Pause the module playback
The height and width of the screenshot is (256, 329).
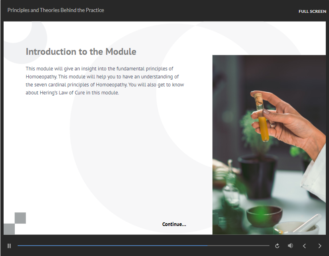pyautogui.click(x=9, y=246)
